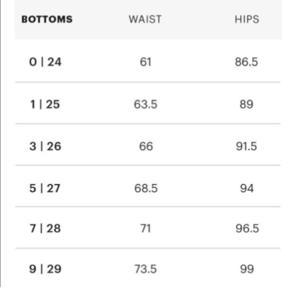This screenshot has width=292, height=289.
Task: Select the 0 | 24 size row label
Action: (x=45, y=62)
